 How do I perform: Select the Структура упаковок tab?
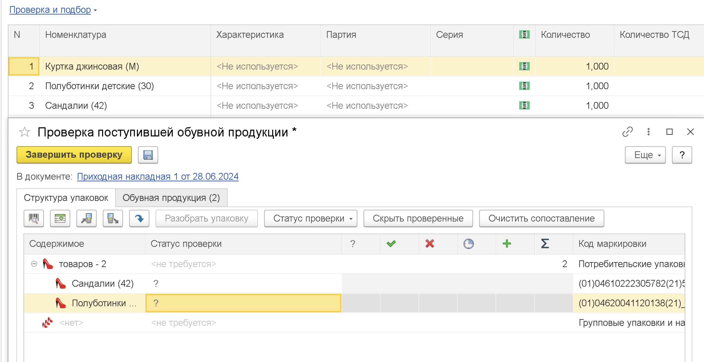[66, 198]
